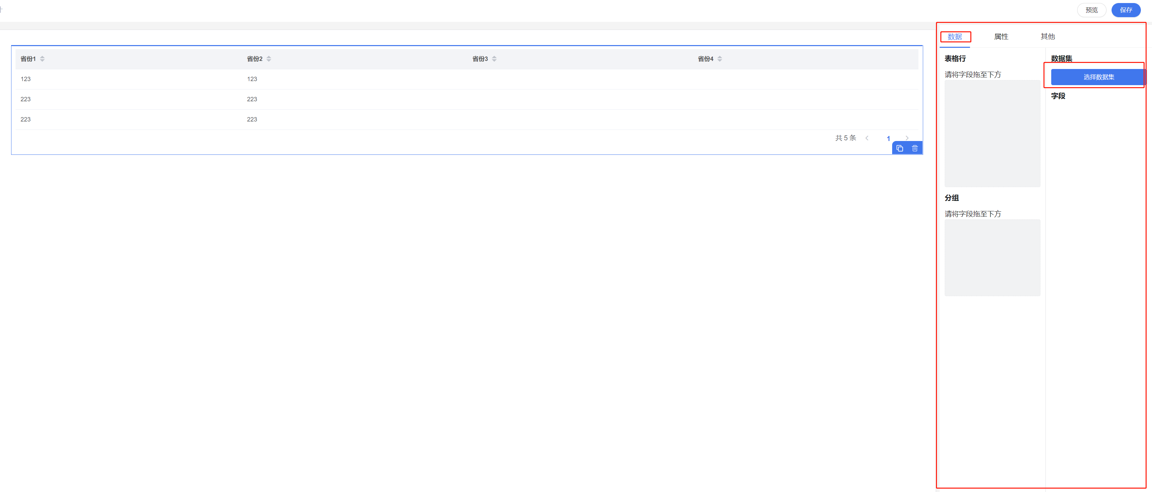Click the delete component trash icon
The height and width of the screenshot is (492, 1152).
point(914,148)
